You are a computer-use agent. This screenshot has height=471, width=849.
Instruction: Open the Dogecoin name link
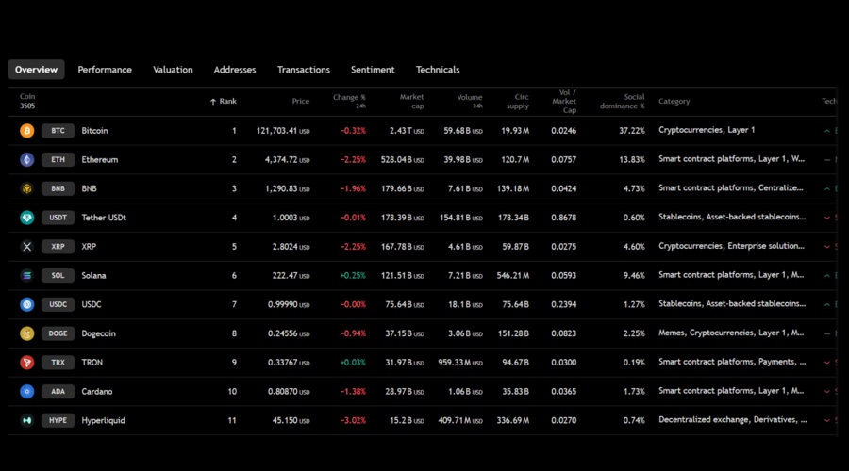tap(98, 333)
